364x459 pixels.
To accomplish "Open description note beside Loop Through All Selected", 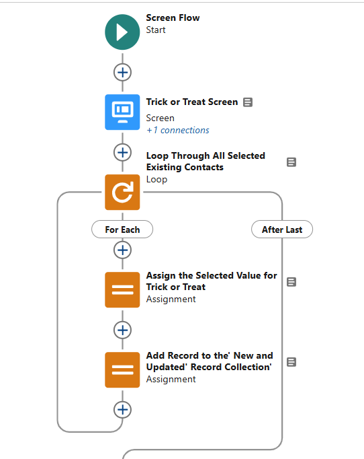I will 291,162.
